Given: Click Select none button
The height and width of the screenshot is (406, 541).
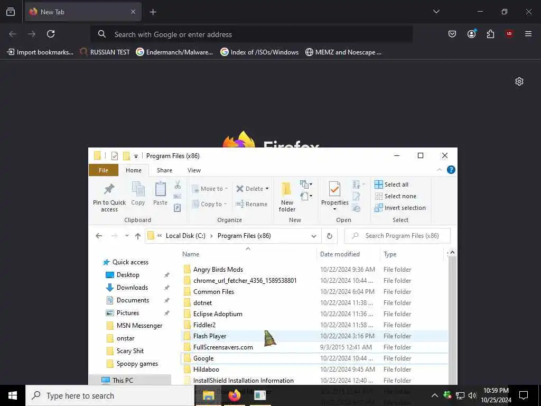Looking at the screenshot, I should coord(395,196).
